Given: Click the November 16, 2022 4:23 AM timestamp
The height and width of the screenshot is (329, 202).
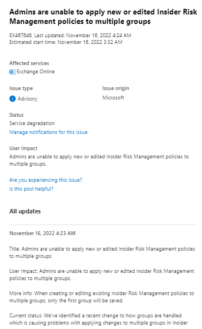Looking at the screenshot, I should [42, 233].
